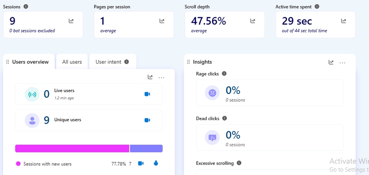Viewport: 369px width, 175px height.
Task: Click the info icon beside Active time spent
Action: click(x=317, y=7)
